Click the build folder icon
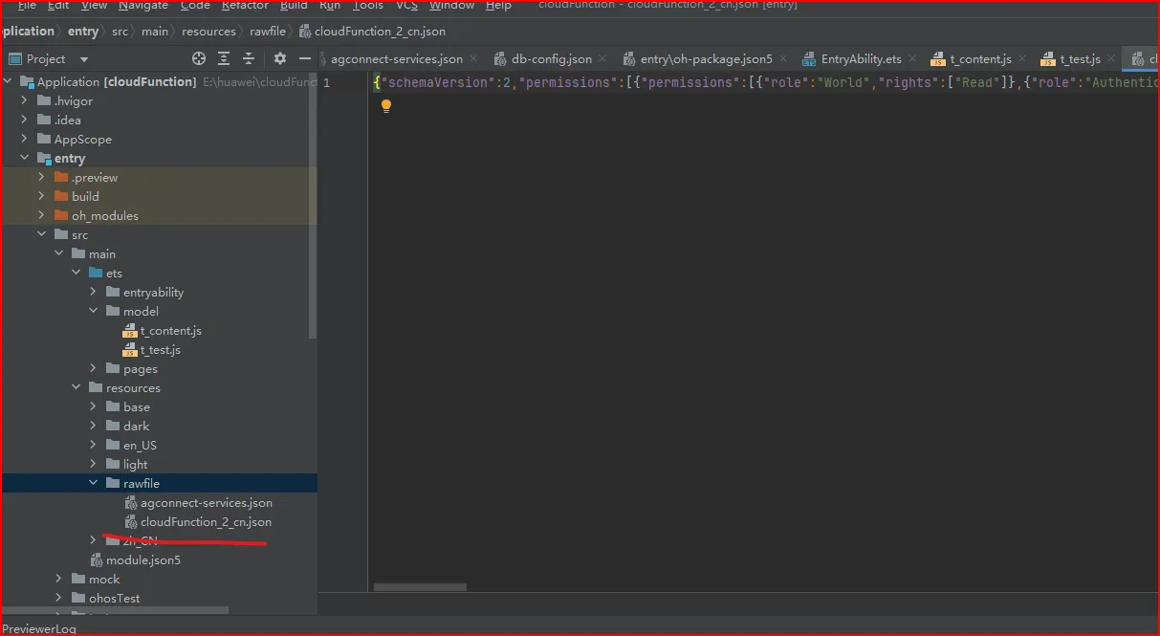Screen dimensions: 1160x636 [x=62, y=197]
